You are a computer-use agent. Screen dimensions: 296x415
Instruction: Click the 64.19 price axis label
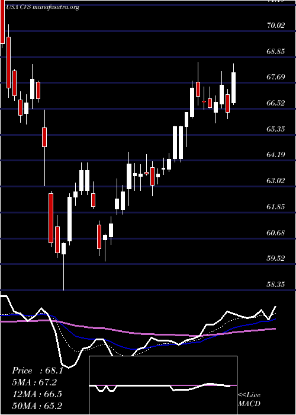pos(276,155)
